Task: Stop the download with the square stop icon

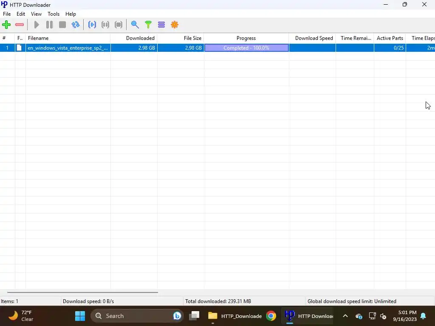Action: tap(62, 25)
